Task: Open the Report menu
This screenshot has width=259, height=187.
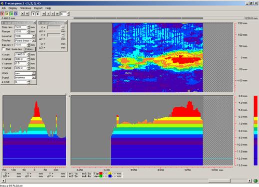Action: pyautogui.click(x=38, y=8)
